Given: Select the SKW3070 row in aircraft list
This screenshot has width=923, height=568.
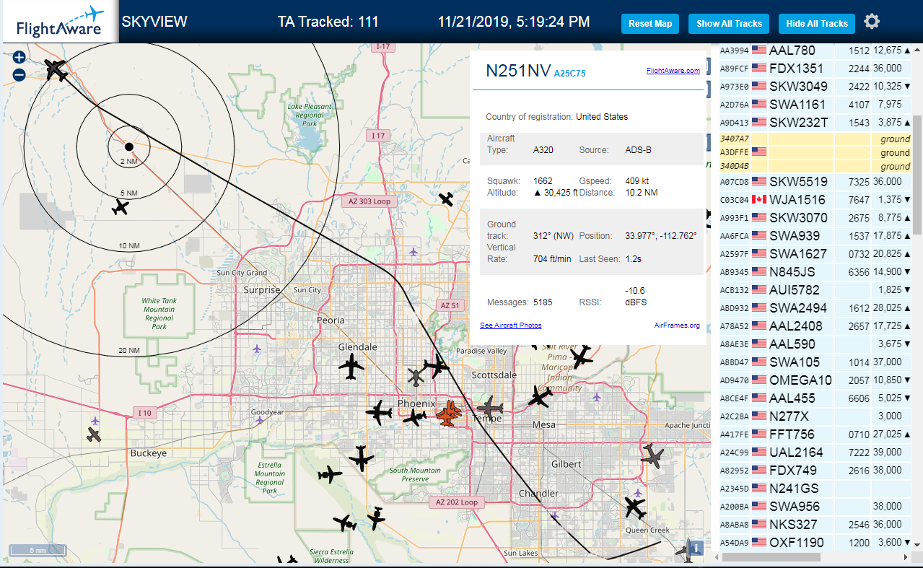Looking at the screenshot, I should pyautogui.click(x=815, y=218).
